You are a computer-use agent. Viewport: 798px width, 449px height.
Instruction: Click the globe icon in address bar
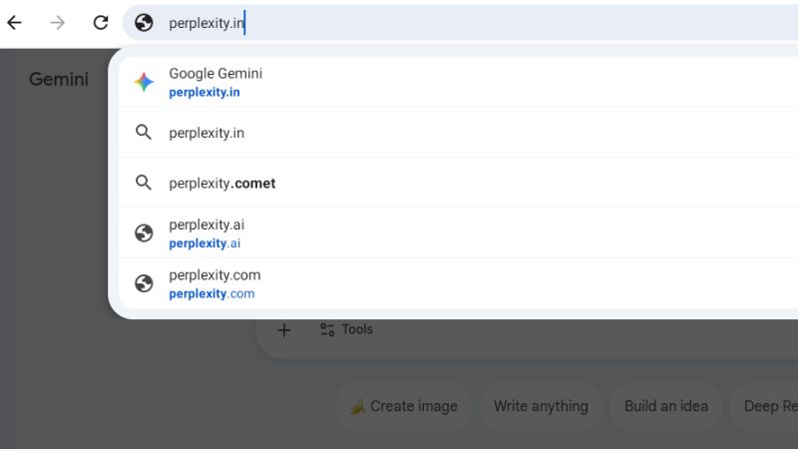144,22
